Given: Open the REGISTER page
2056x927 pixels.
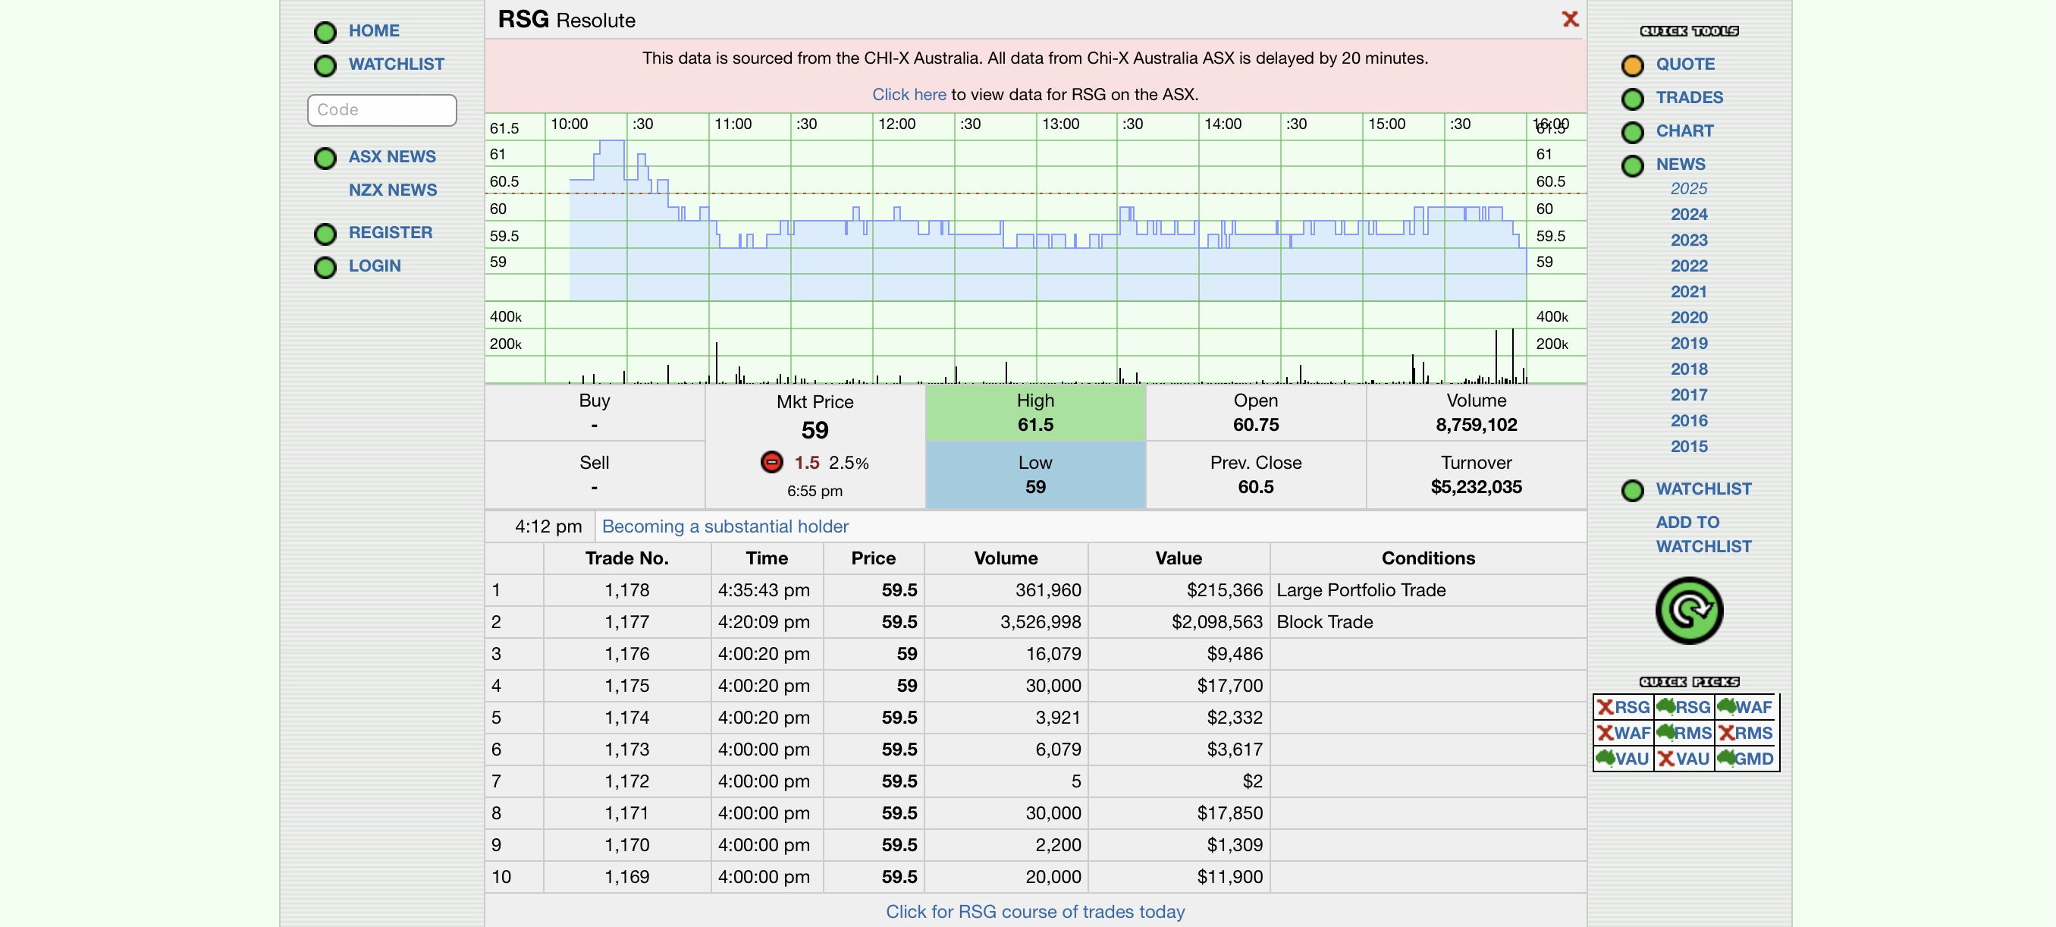Looking at the screenshot, I should (x=391, y=232).
